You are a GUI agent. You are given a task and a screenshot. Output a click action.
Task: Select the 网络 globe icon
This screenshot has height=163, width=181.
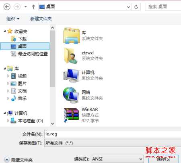(x=71, y=95)
